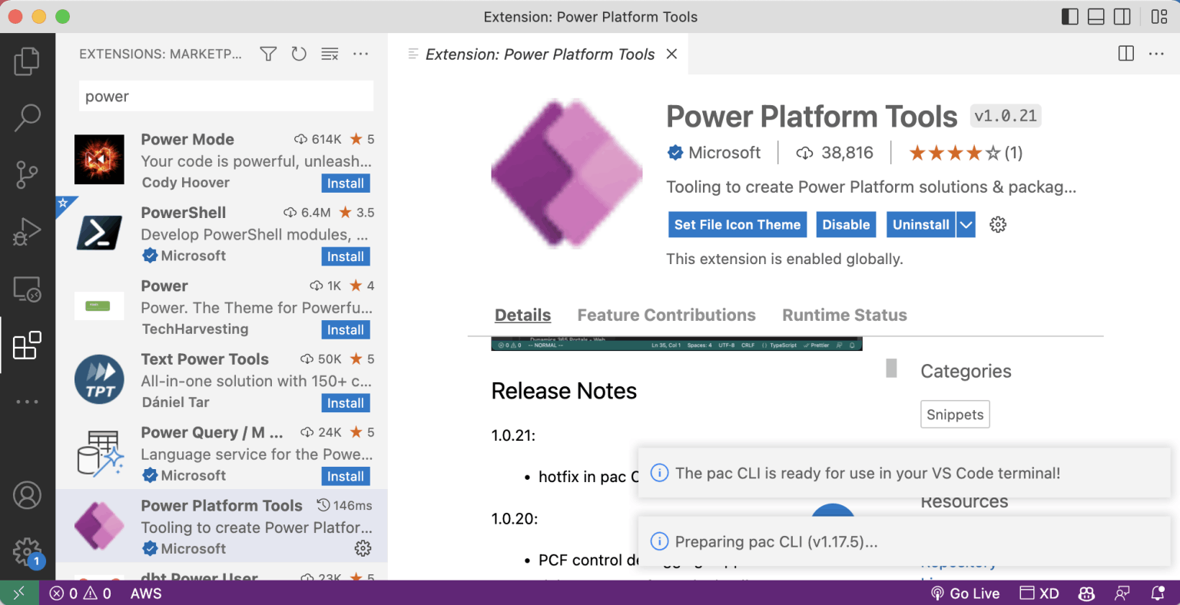Toggle the secondary side bar
This screenshot has height=605, width=1180.
click(x=1122, y=17)
